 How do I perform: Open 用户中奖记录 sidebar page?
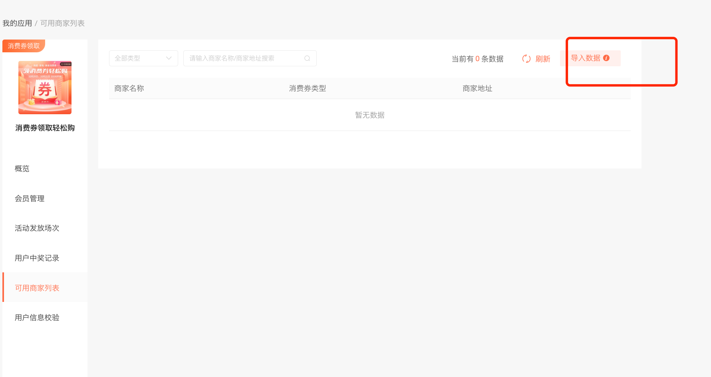(37, 258)
